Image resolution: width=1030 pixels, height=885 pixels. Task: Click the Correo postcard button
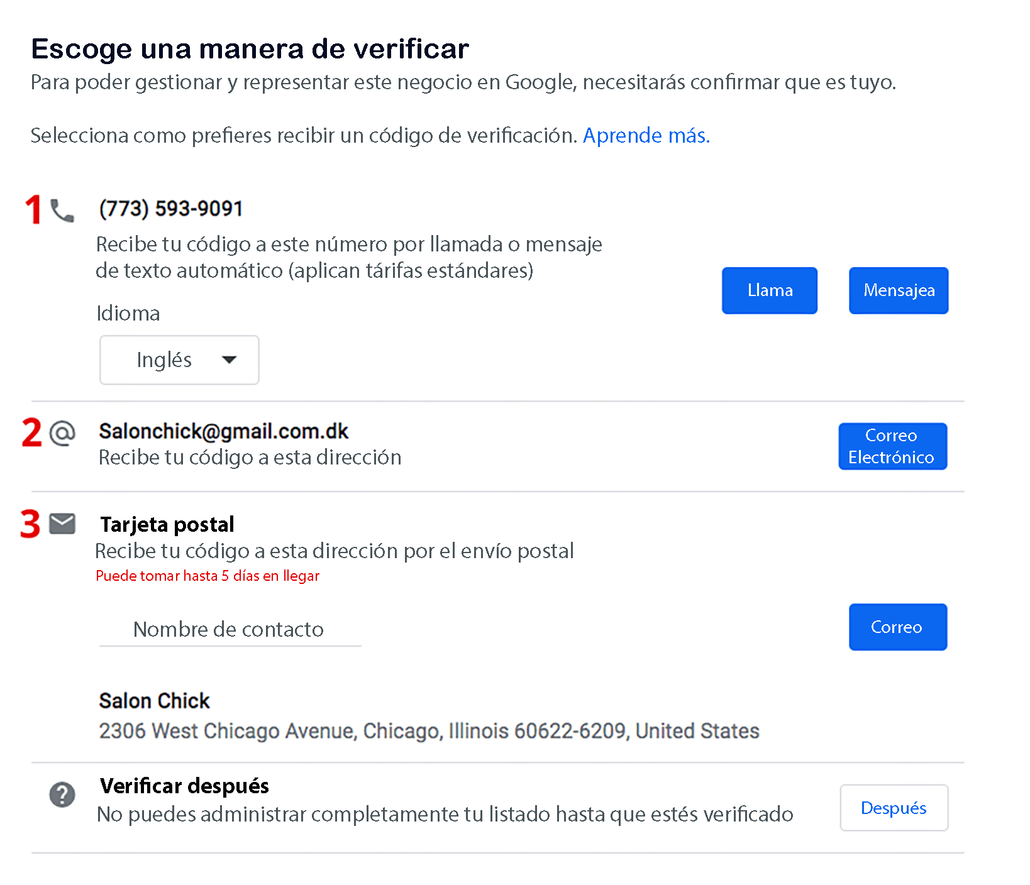[x=897, y=627]
